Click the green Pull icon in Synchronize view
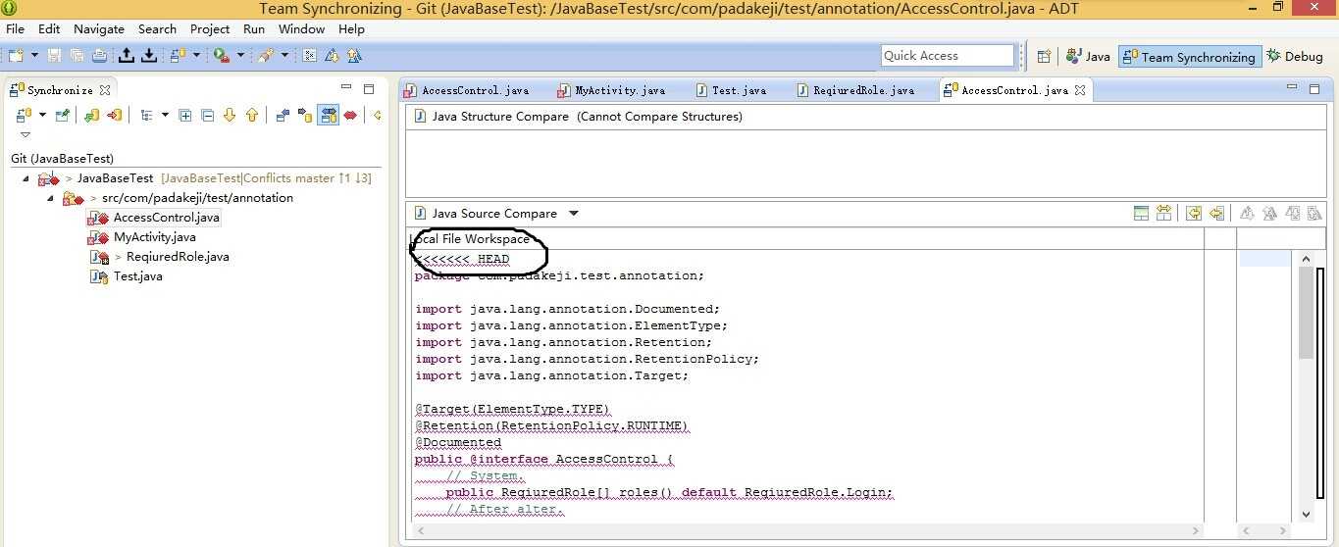The image size is (1339, 547). click(x=91, y=115)
